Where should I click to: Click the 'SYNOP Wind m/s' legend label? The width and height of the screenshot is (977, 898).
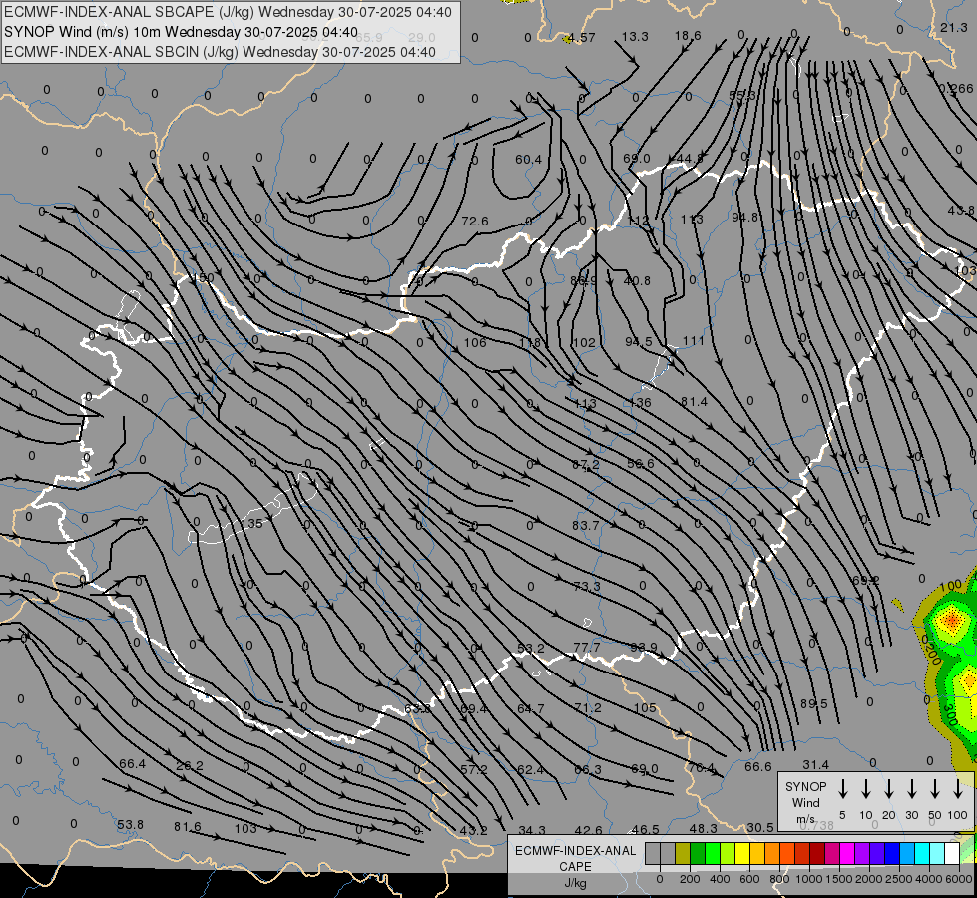pyautogui.click(x=805, y=802)
